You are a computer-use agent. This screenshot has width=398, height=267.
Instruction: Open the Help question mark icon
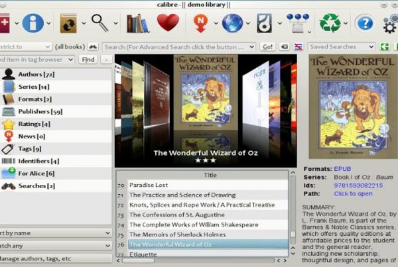364,23
